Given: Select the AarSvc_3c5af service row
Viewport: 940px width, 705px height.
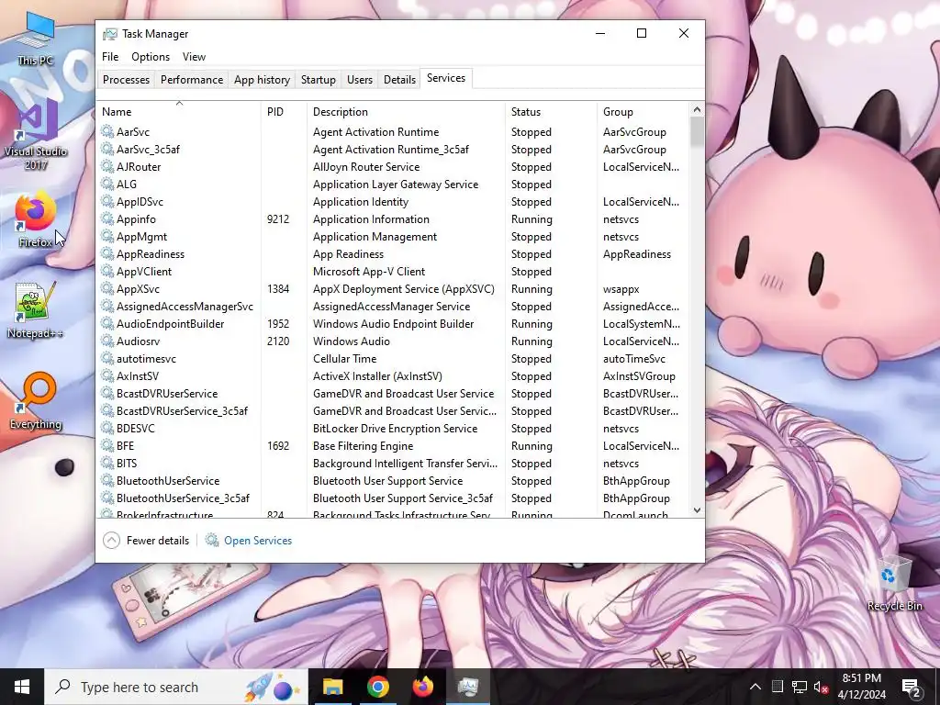Looking at the screenshot, I should pyautogui.click(x=393, y=150).
